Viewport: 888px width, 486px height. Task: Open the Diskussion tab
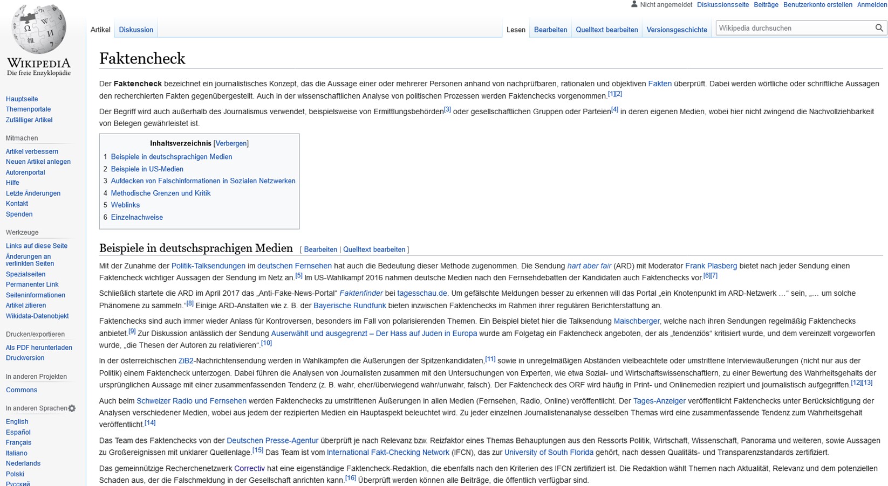136,30
